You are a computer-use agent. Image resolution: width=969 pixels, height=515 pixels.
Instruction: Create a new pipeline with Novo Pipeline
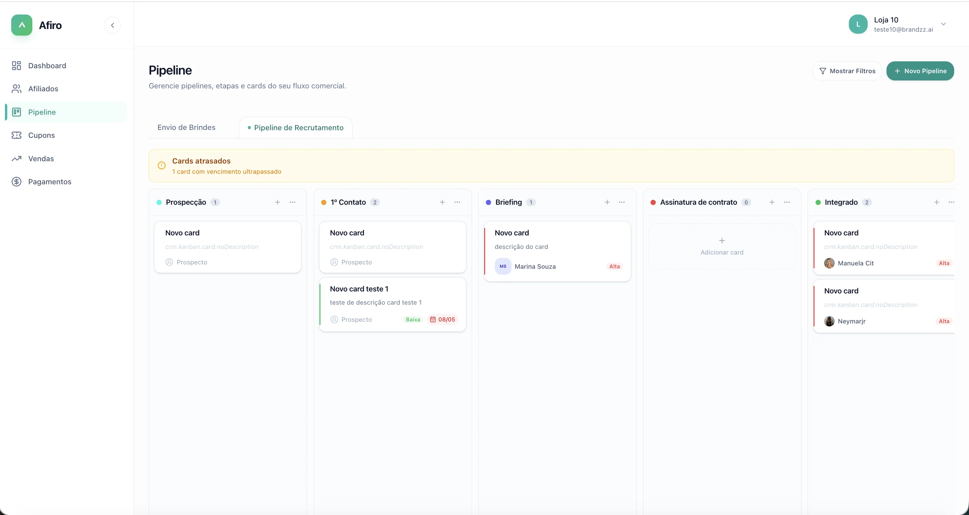(920, 71)
